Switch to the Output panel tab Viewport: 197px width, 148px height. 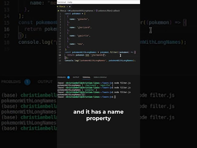[x=76, y=77]
